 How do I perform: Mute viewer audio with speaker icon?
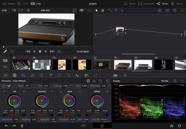[82, 10]
